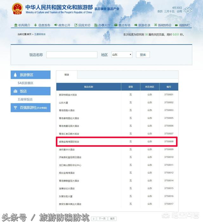
Task: Click the 首页 breadcrumb link
Action: [29, 34]
